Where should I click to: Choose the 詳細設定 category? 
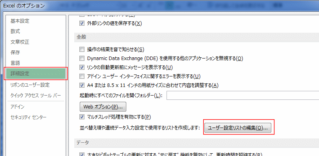click(36, 74)
